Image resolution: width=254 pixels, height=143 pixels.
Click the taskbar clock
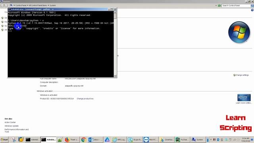[246, 139]
